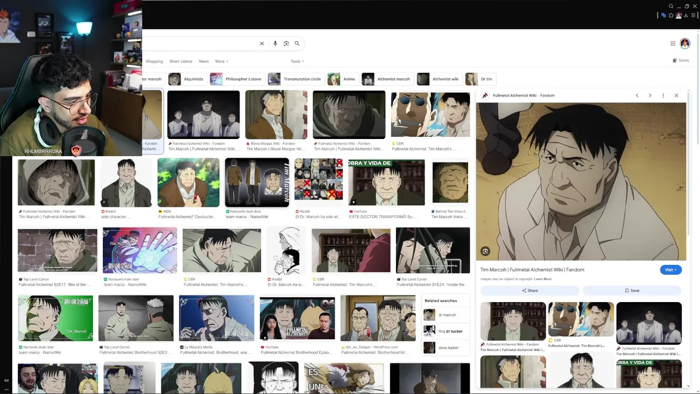Select the Alquimista suggestion chip
Screen dimensions: 700x394
pyautogui.click(x=186, y=79)
